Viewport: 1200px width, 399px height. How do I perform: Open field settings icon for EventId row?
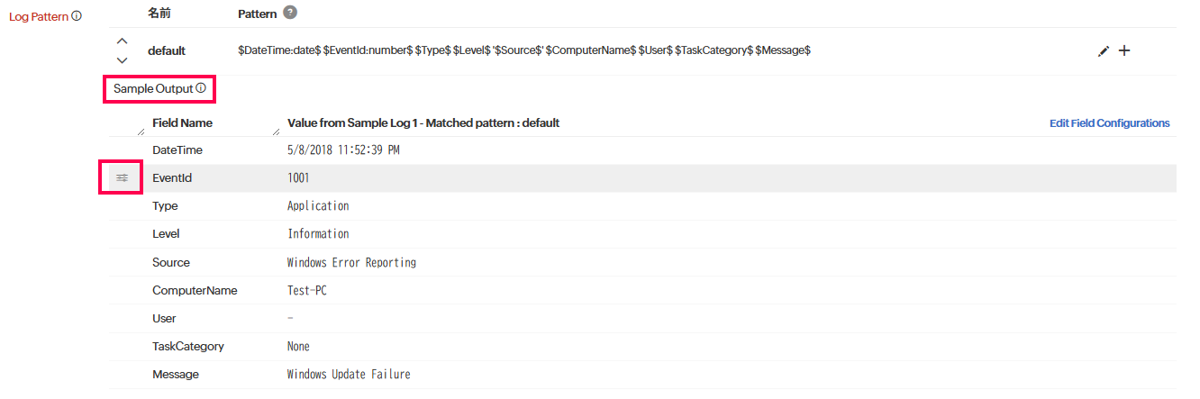(122, 178)
